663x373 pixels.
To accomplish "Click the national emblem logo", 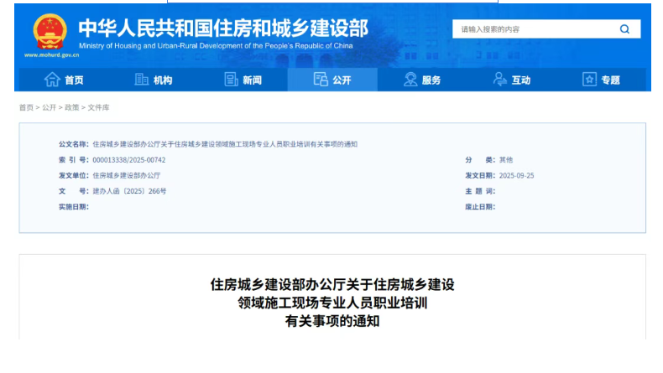I will click(x=50, y=32).
